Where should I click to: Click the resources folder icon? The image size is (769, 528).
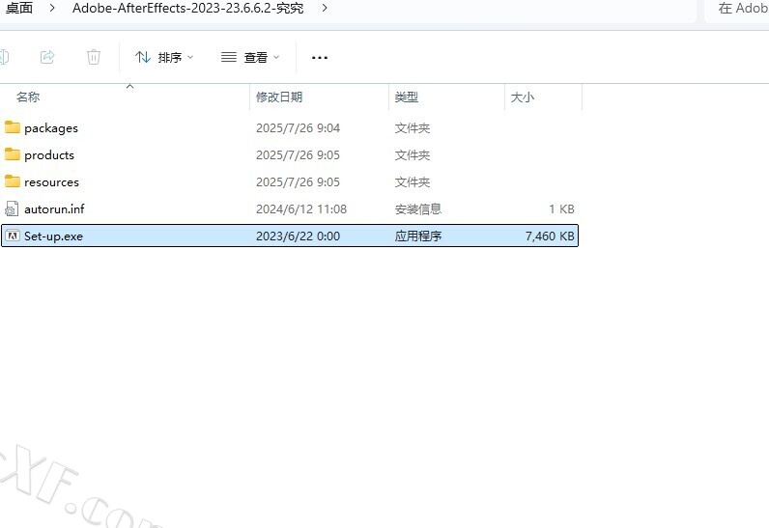(x=13, y=181)
